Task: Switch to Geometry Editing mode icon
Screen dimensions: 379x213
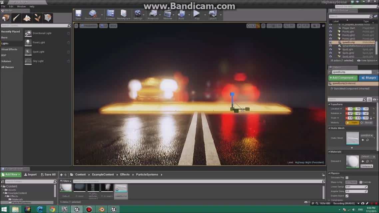Action: click(48, 18)
